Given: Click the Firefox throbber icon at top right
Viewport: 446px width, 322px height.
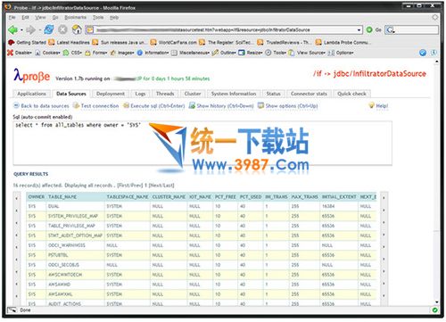Looking at the screenshot, I should point(435,17).
